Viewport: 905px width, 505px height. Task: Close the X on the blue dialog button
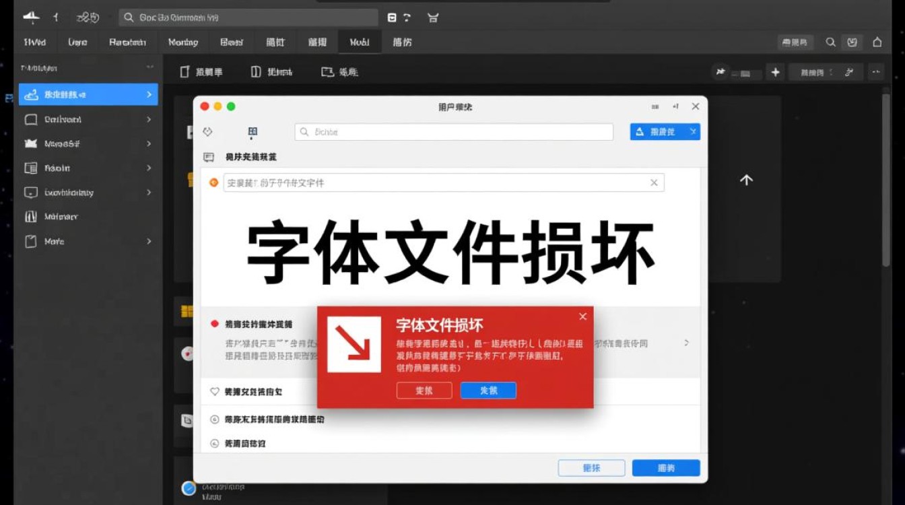[x=693, y=132]
